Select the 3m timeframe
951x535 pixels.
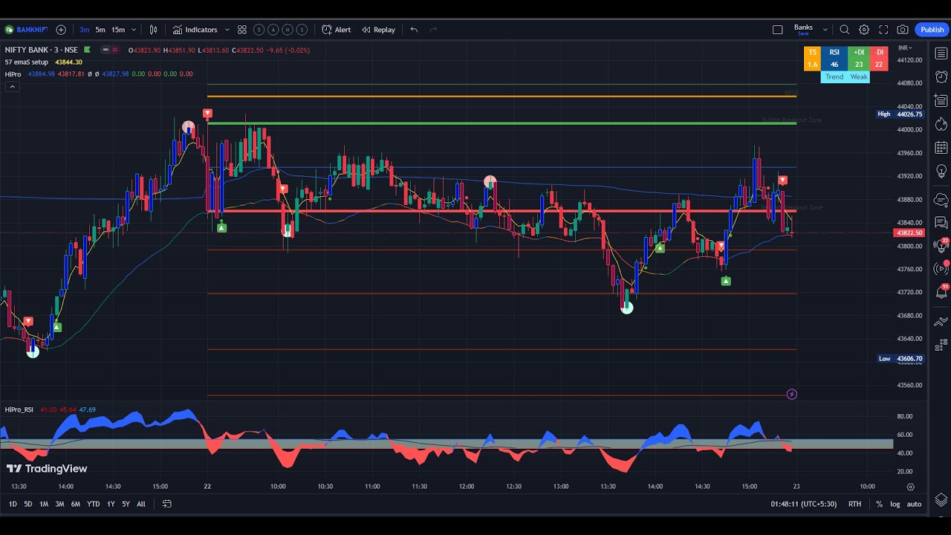84,30
